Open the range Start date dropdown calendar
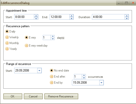Image resolution: width=136 pixels, height=104 pixels. (40, 71)
